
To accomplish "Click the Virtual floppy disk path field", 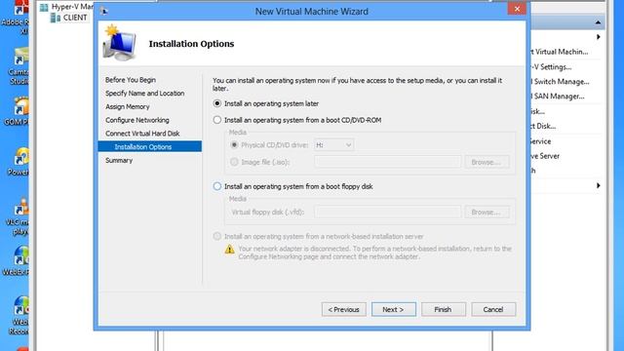I will (388, 212).
